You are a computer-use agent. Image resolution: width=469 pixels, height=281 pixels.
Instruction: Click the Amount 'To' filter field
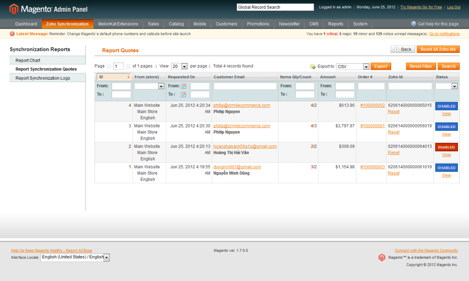[x=345, y=95]
